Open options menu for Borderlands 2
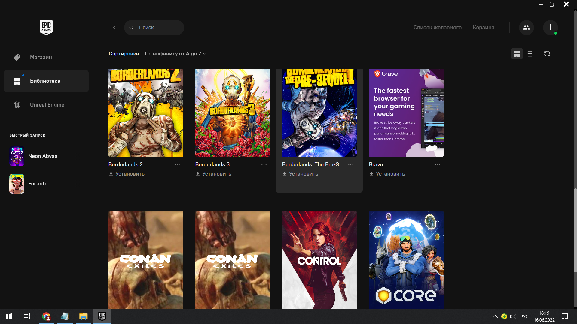The image size is (577, 324). (x=177, y=164)
